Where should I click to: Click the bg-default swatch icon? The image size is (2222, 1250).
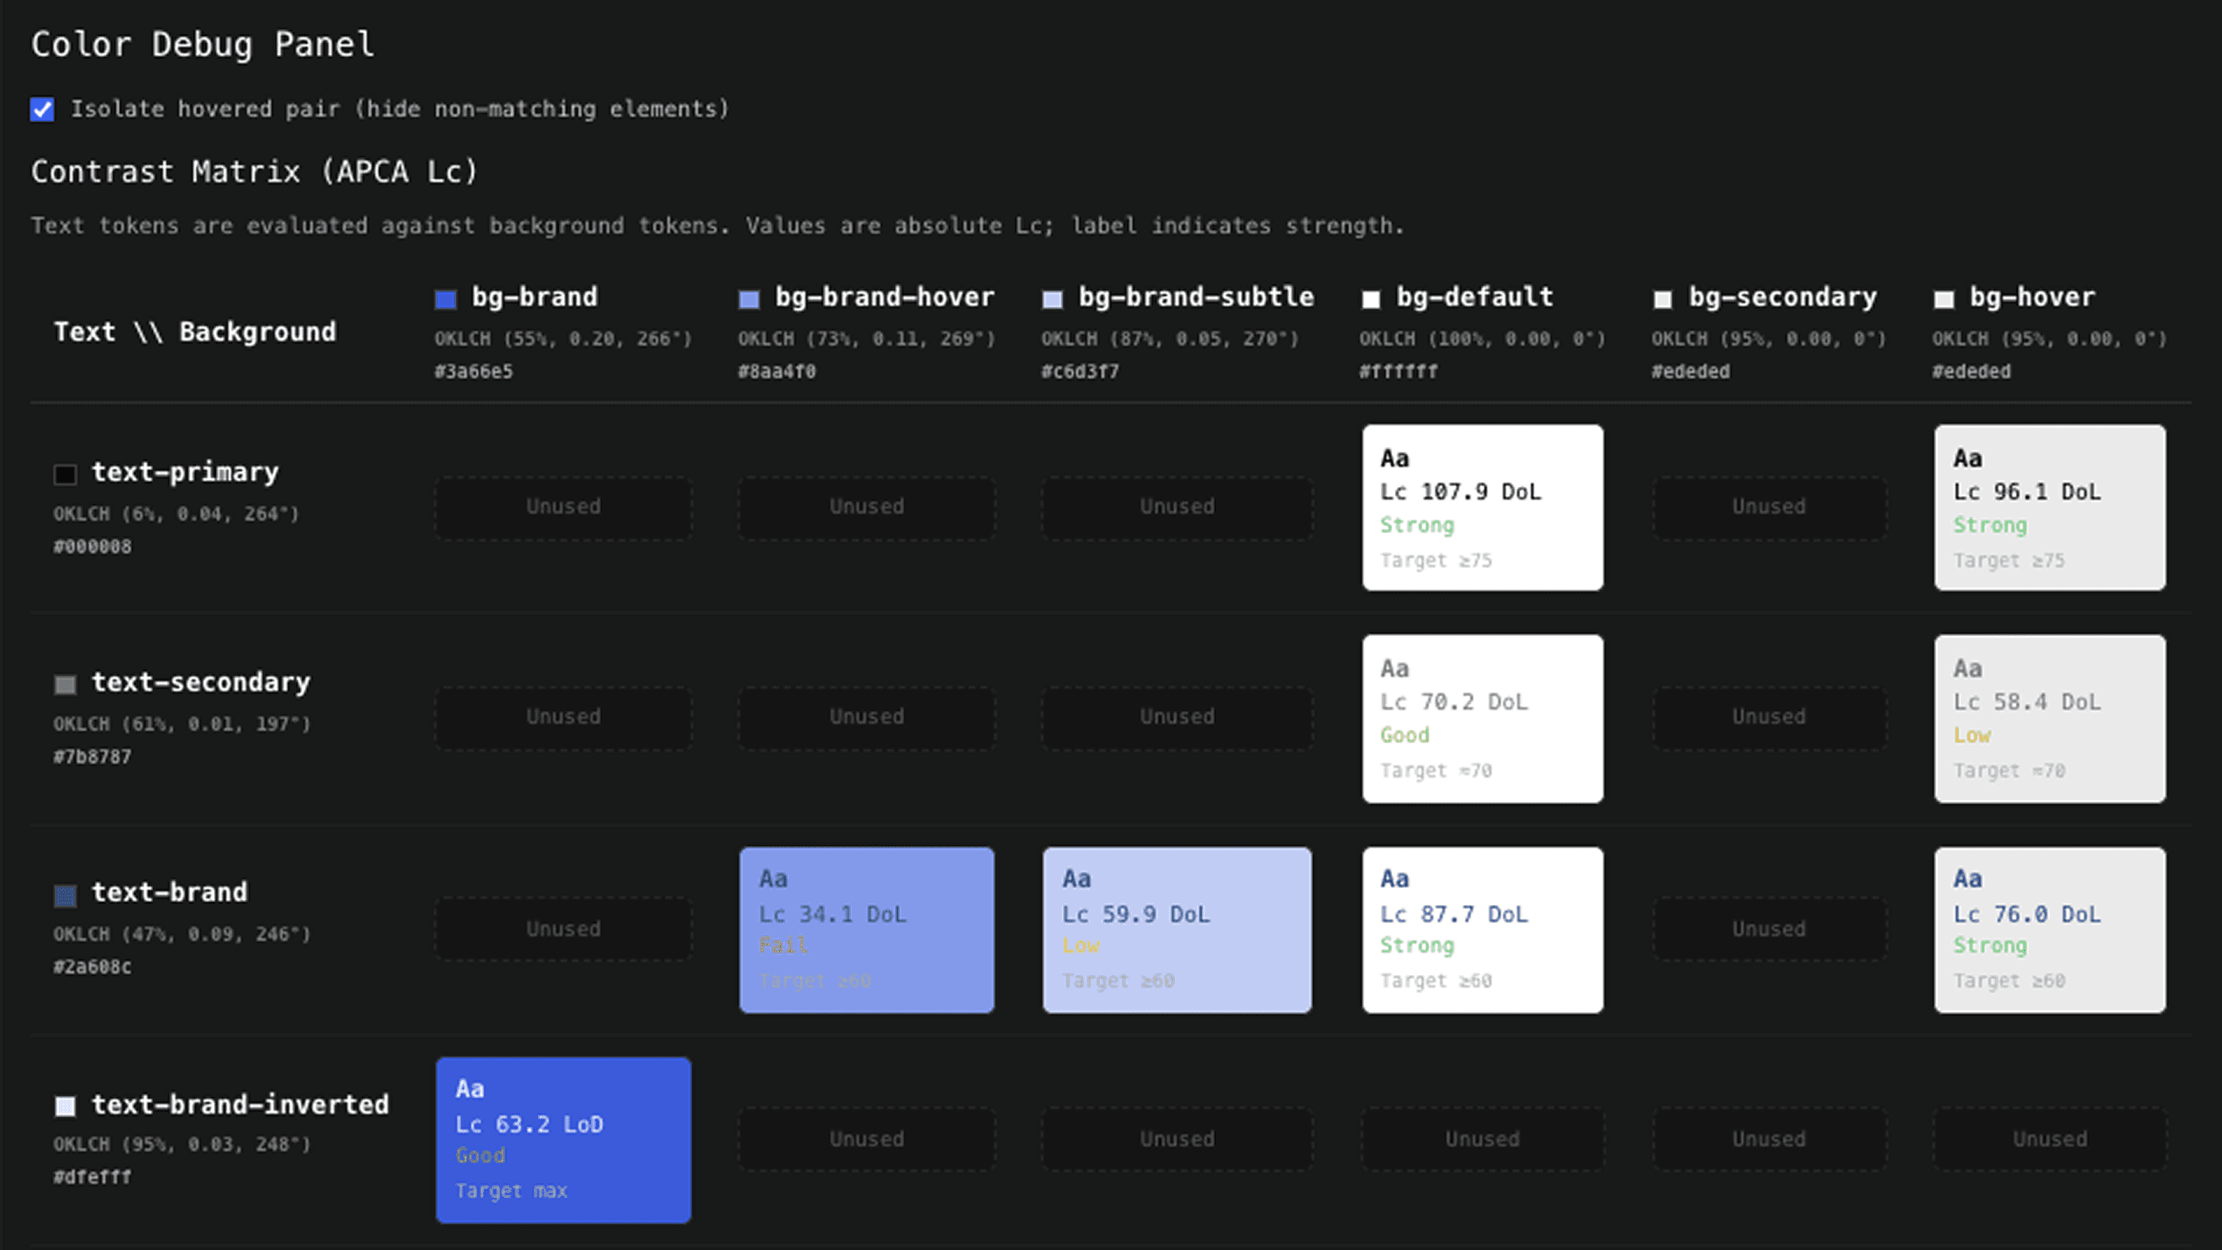[x=1371, y=299]
